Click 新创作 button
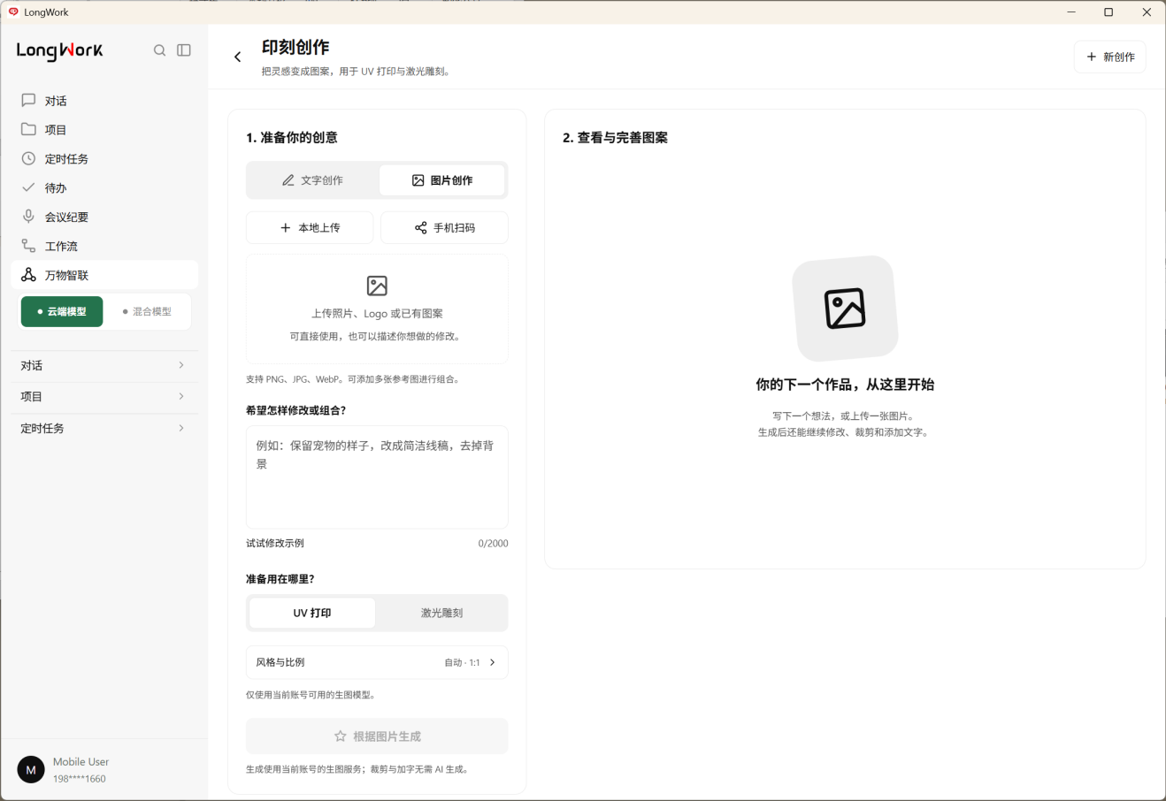This screenshot has height=801, width=1166. coord(1110,57)
